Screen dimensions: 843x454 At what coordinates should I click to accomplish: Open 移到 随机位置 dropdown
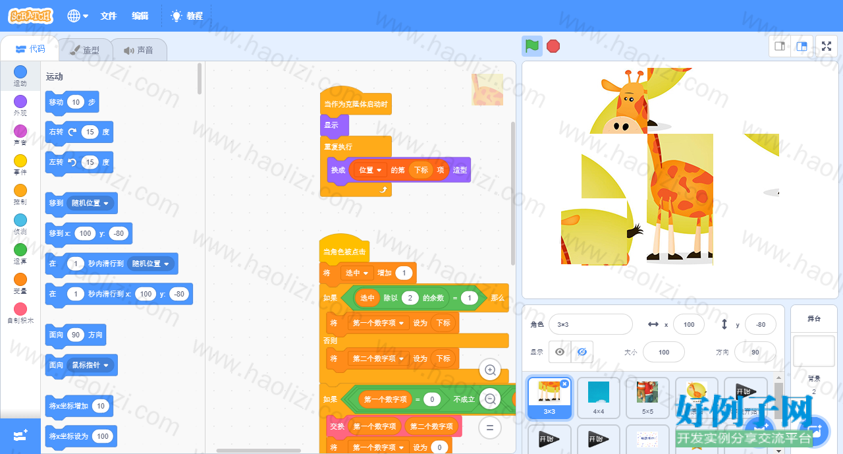pyautogui.click(x=90, y=203)
